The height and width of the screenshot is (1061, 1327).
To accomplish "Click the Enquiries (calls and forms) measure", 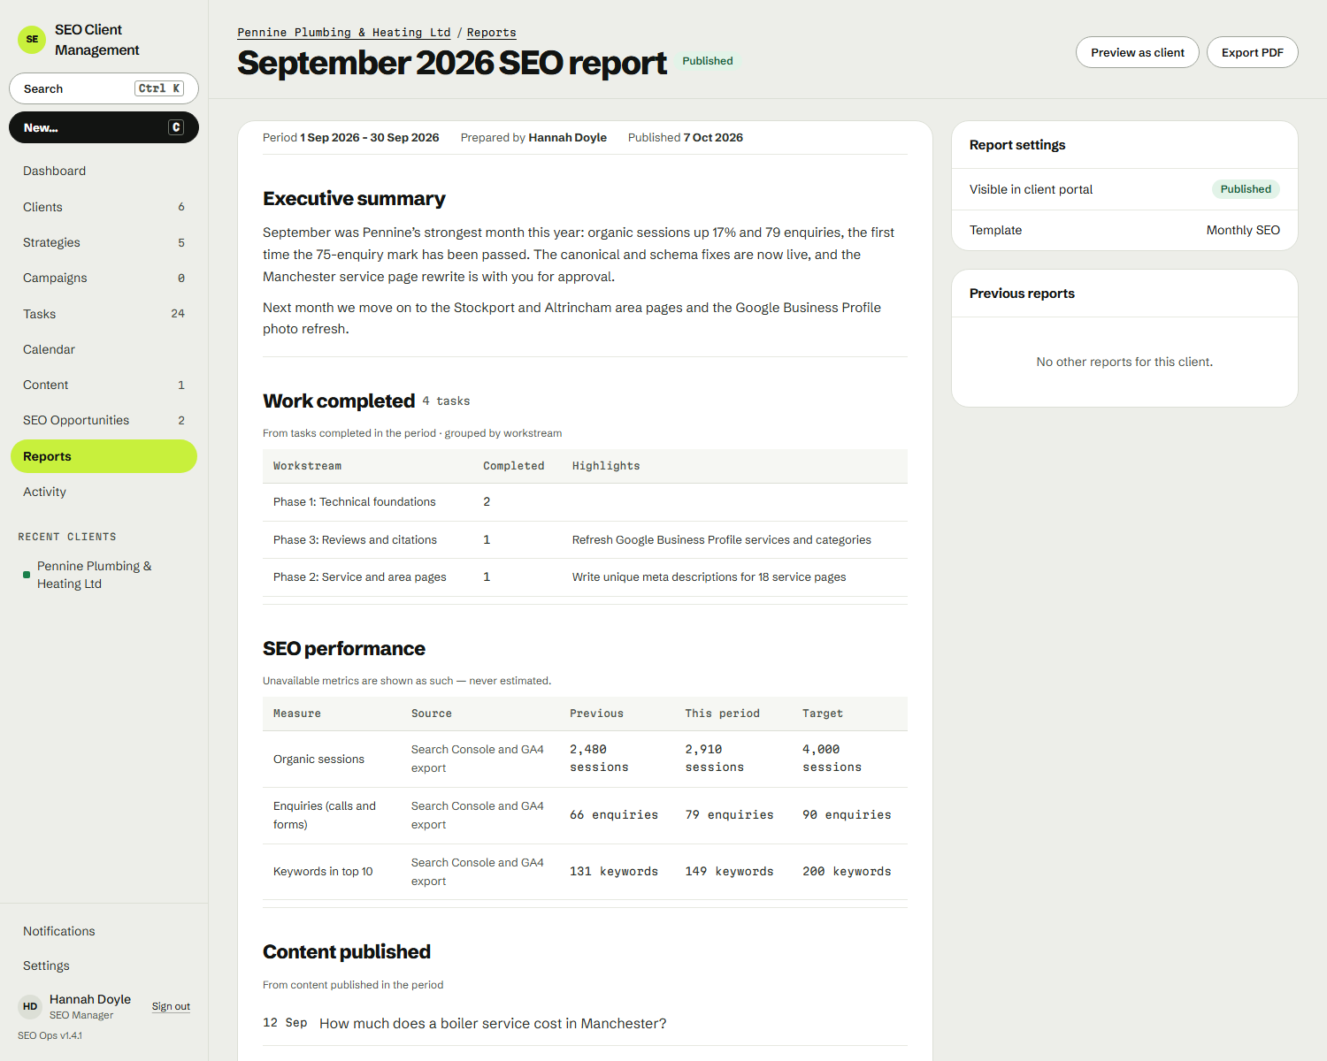I will (x=325, y=815).
